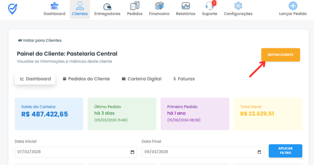The height and width of the screenshot is (165, 314).
Task: Open the Dashboard navigation icon
Action: click(x=54, y=6)
